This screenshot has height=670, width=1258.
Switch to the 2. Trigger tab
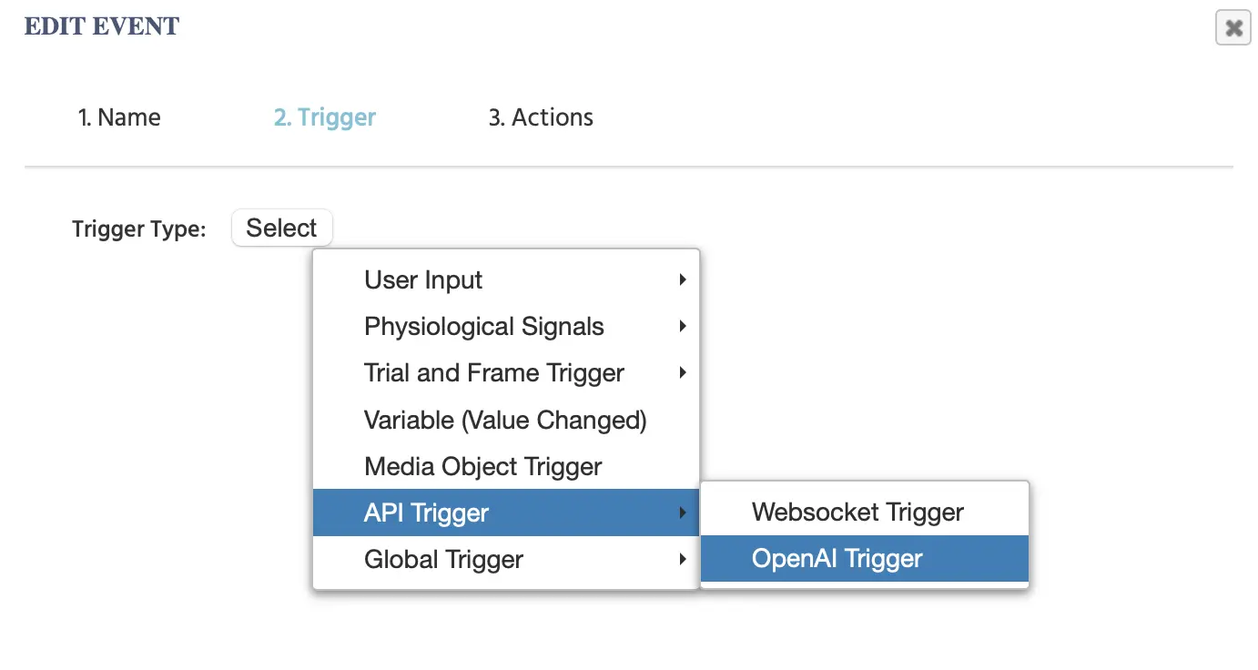click(325, 117)
